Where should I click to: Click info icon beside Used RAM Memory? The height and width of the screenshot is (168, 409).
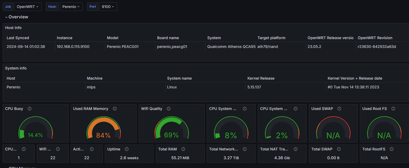click(115, 109)
